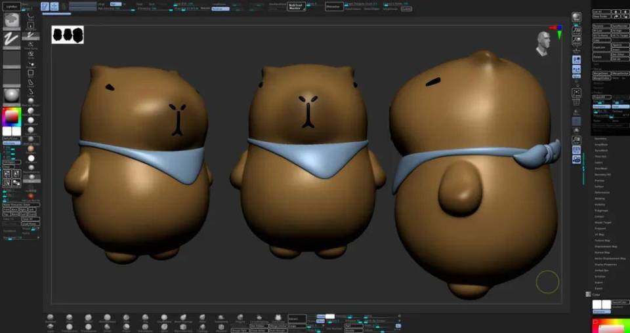Open the stroke type thumbnail

point(11,40)
